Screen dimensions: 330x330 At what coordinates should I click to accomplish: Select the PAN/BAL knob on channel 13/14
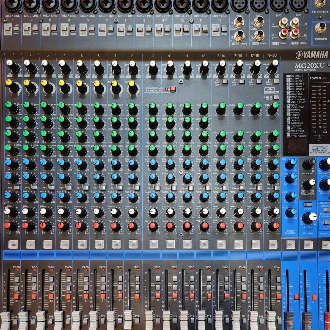(221, 227)
